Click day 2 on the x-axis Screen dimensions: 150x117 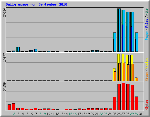pos(14,114)
